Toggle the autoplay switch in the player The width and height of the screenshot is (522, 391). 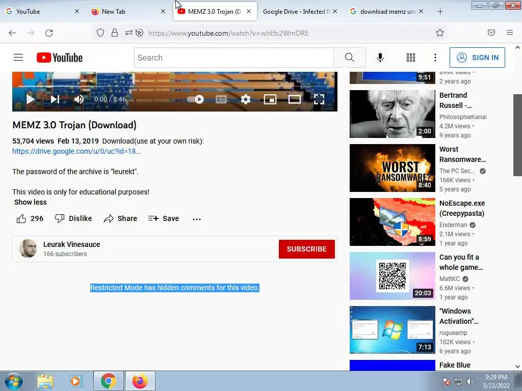point(195,99)
